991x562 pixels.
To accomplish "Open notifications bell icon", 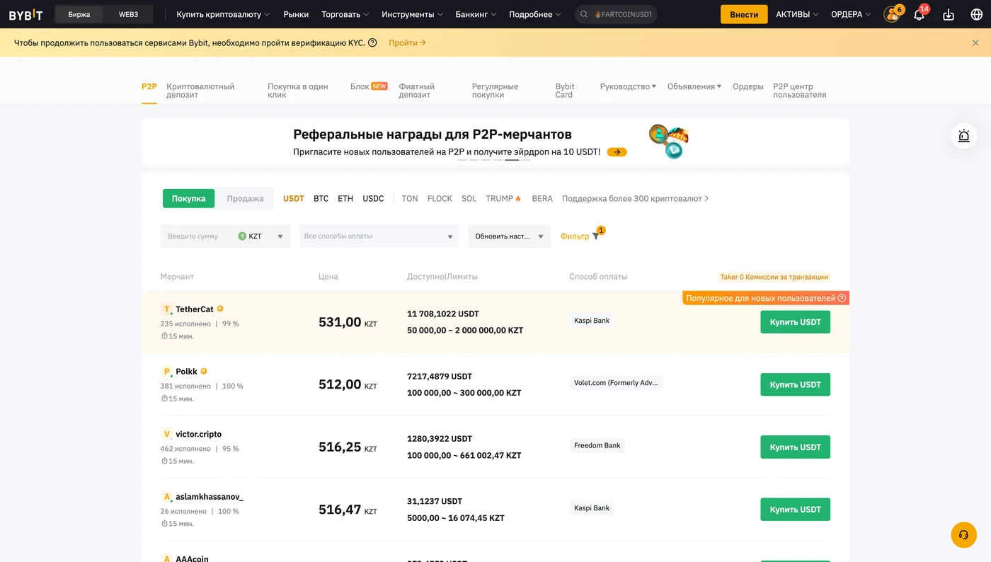I will (x=919, y=14).
